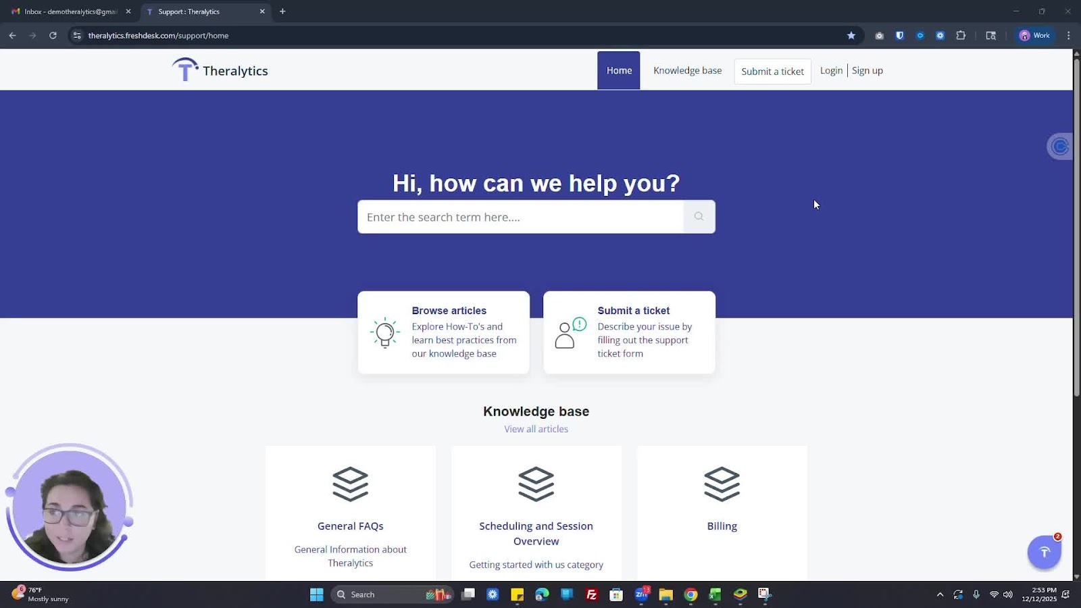Open Sticky Notes from the taskbar
1081x608 pixels.
[x=517, y=594]
